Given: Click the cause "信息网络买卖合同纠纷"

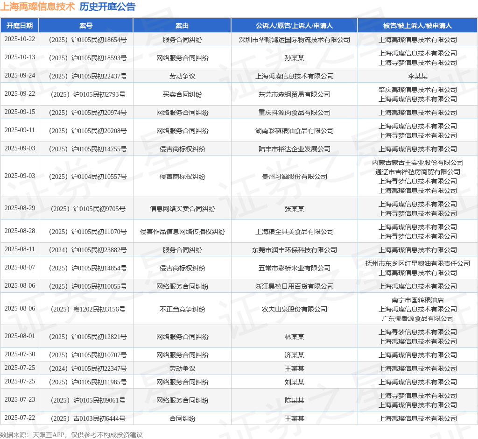Looking at the screenshot, I should tap(183, 209).
